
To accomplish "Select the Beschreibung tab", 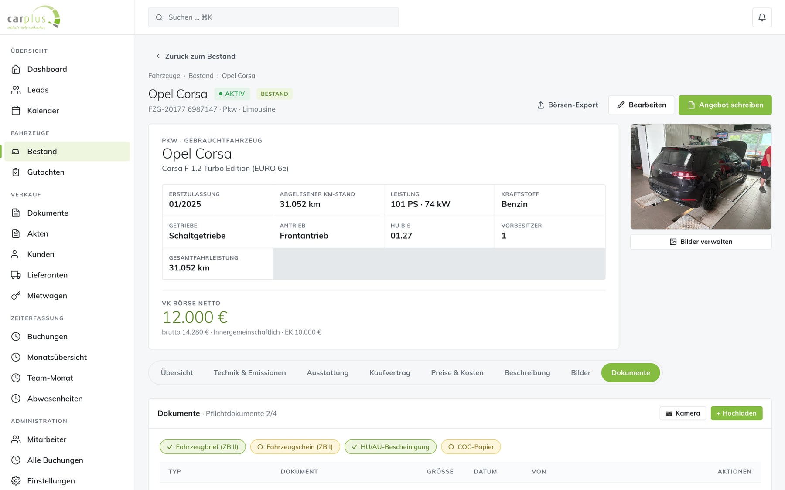I will point(527,373).
